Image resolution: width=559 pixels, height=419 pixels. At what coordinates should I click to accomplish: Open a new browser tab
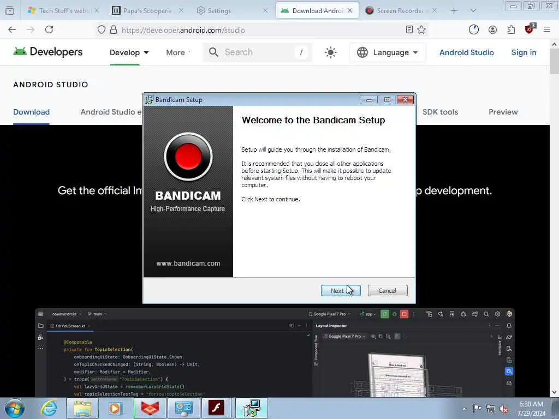(x=454, y=11)
